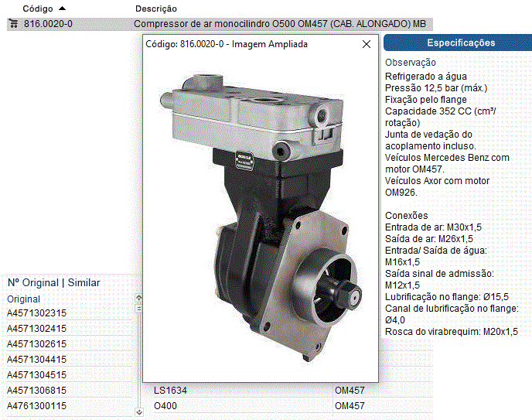This screenshot has height=420, width=532.
Task: Click the LS1634 application row
Action: [170, 391]
